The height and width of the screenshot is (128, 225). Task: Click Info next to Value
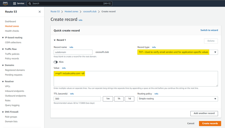coord(64,68)
